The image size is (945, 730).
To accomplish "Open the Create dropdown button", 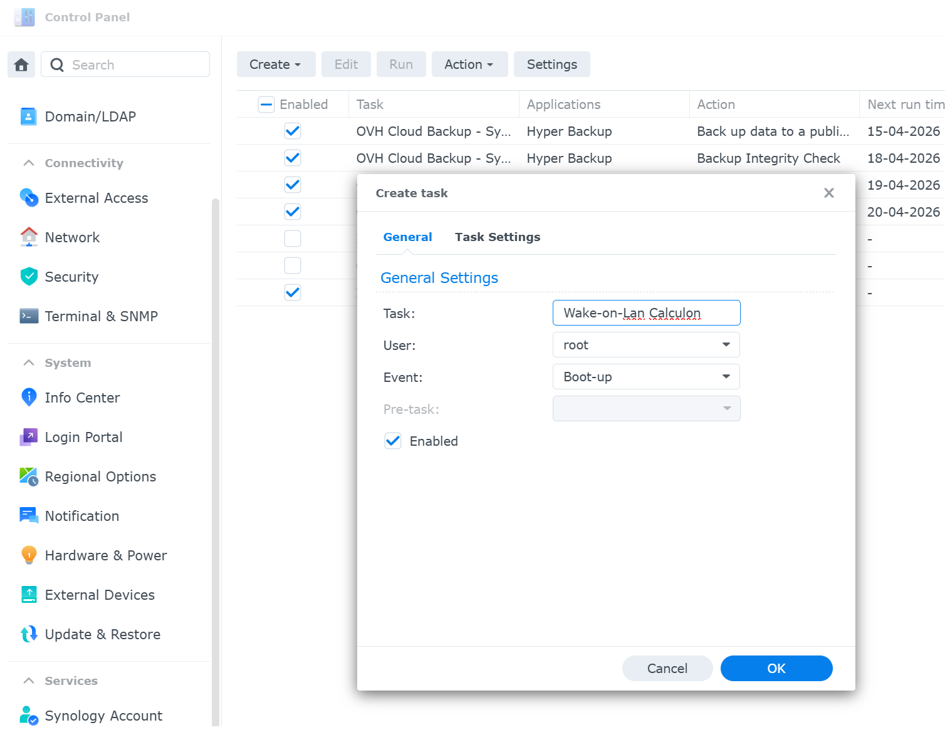I will click(x=275, y=64).
